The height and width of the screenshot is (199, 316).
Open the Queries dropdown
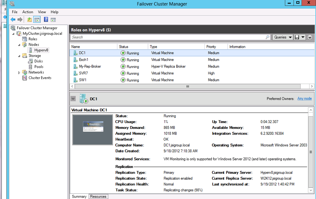click(283, 37)
